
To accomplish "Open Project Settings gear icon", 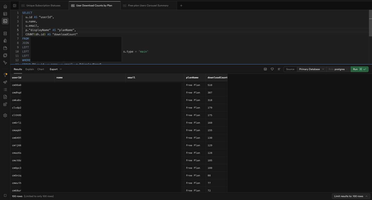I will click(5, 115).
